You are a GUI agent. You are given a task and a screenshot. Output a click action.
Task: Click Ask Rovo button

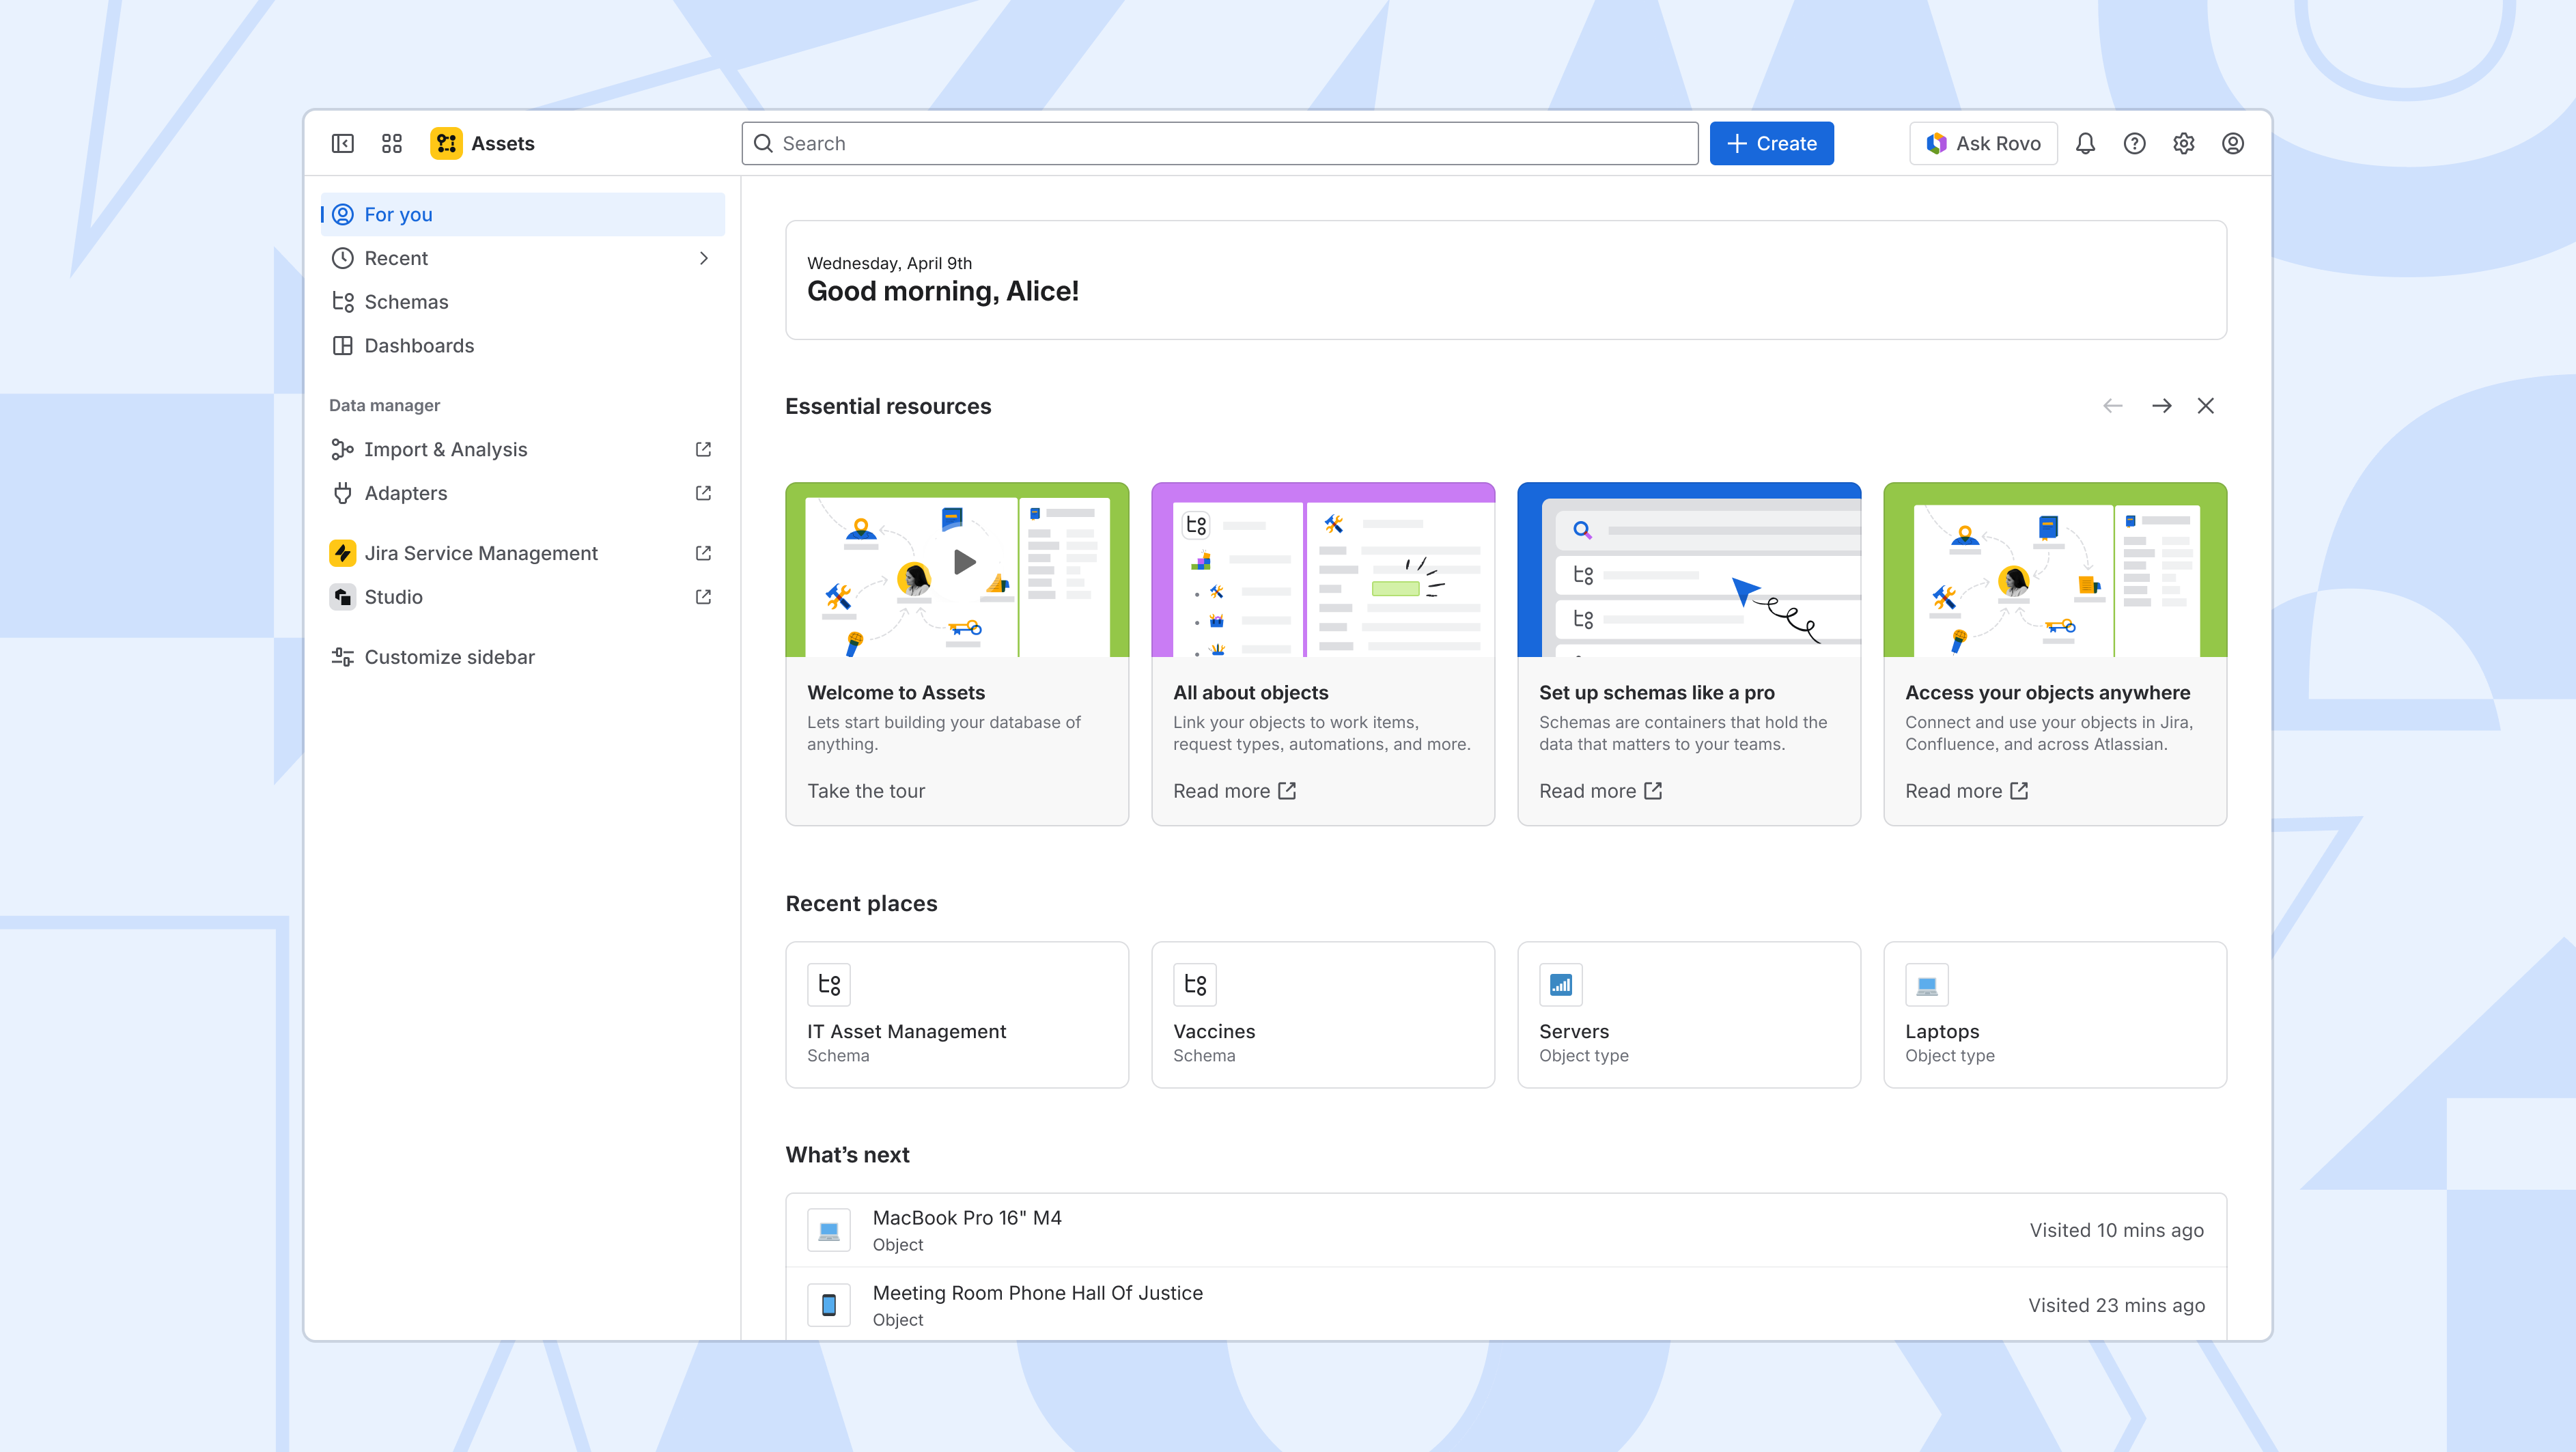1983,143
